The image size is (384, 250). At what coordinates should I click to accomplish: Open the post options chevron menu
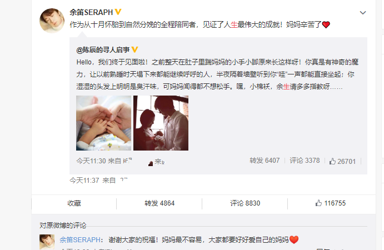(x=363, y=13)
